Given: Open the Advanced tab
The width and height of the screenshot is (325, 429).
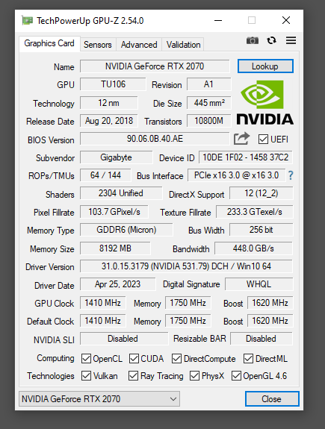Looking at the screenshot, I should click(139, 45).
